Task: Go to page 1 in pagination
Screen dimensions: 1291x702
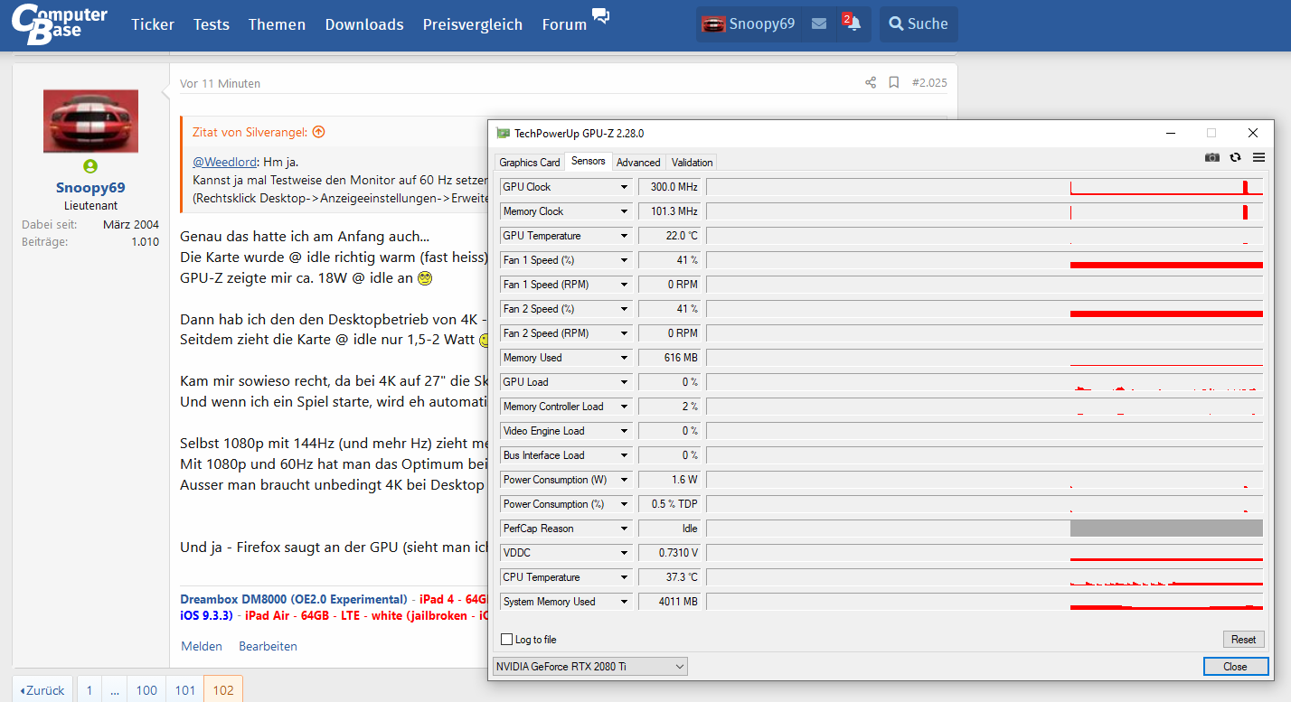Action: click(90, 690)
